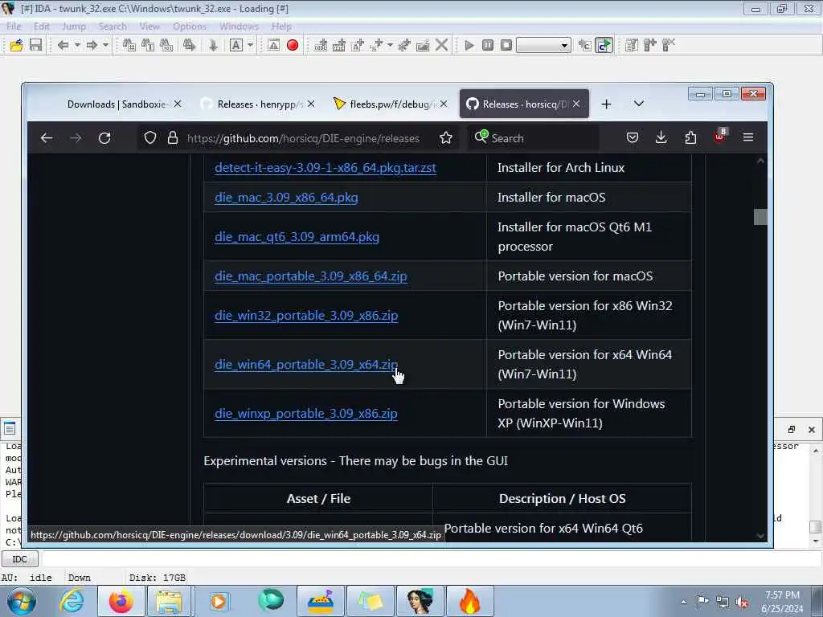823x617 pixels.
Task: Open the browser downloads panel
Action: 661,137
